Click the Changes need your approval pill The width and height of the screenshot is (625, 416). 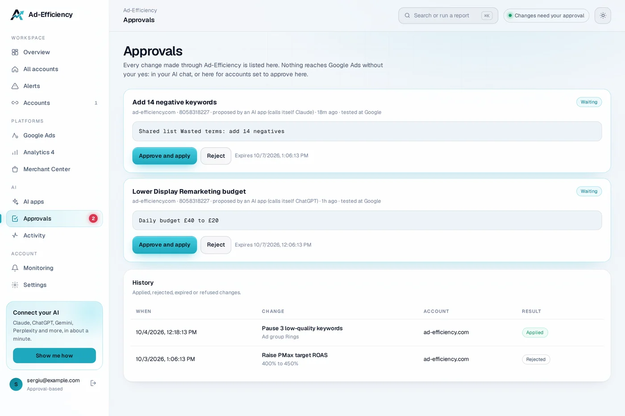pos(546,16)
